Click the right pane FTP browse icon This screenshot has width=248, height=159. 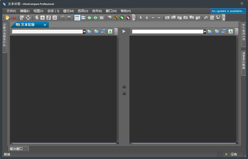(x=224, y=31)
